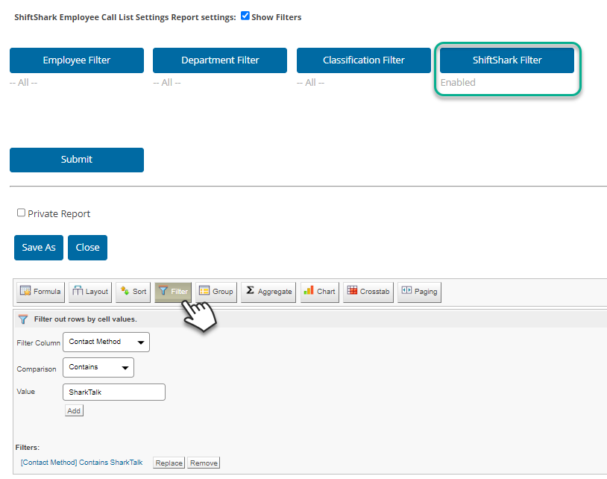This screenshot has height=479, width=607.
Task: Click the -- All -- text under Classification Filter
Action: coord(310,83)
